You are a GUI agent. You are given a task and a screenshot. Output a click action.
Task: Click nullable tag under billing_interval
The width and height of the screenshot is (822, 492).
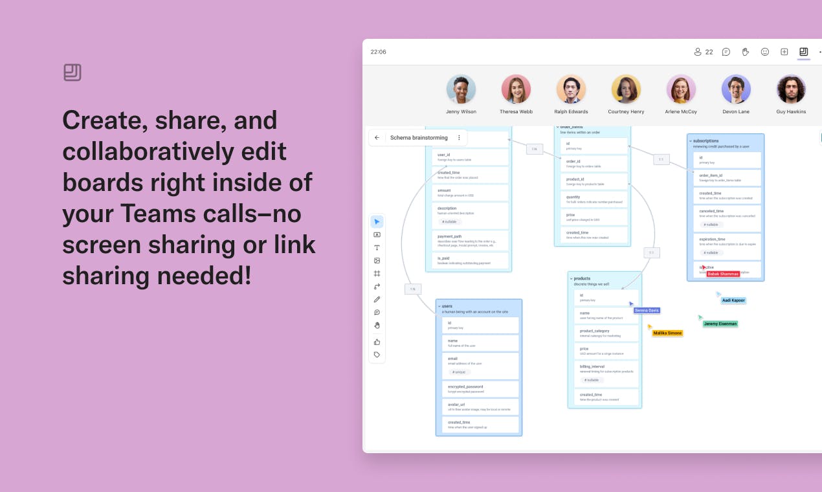[x=592, y=380]
